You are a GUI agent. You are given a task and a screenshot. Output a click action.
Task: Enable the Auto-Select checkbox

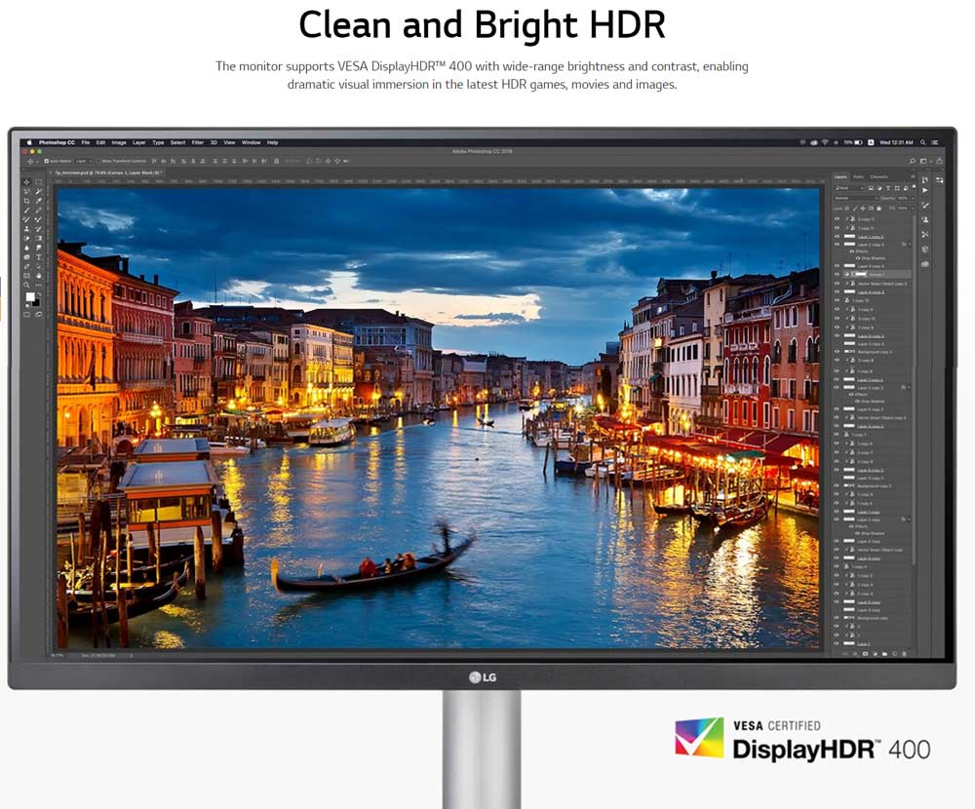(x=46, y=161)
